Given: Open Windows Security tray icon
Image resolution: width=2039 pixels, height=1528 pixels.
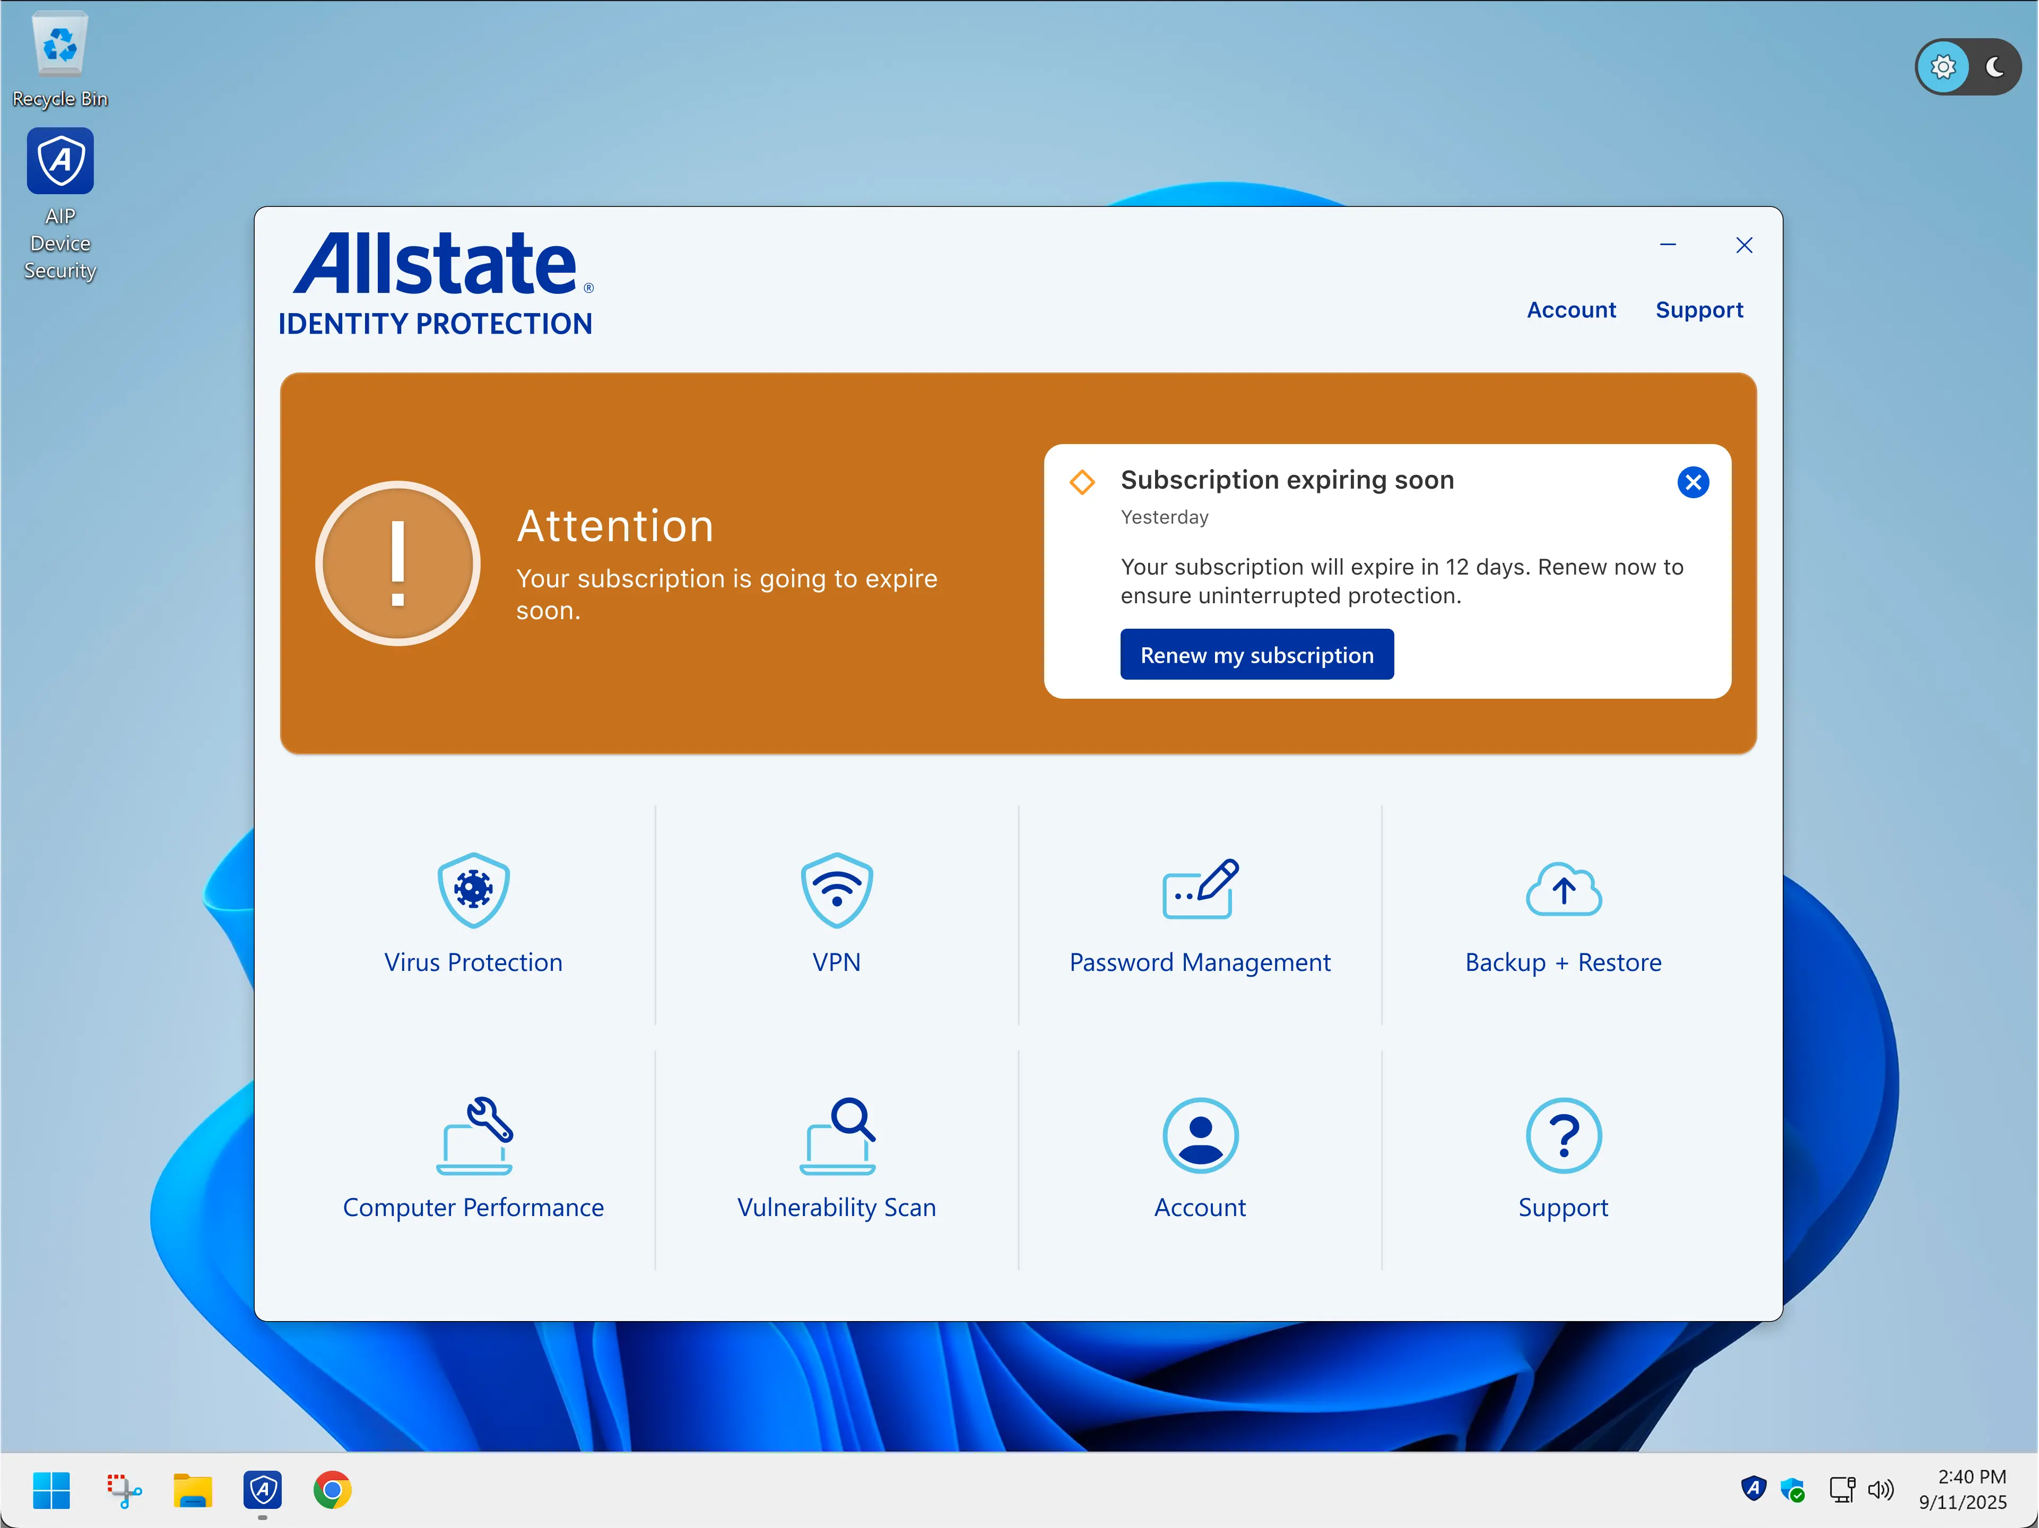Looking at the screenshot, I should click(1792, 1489).
